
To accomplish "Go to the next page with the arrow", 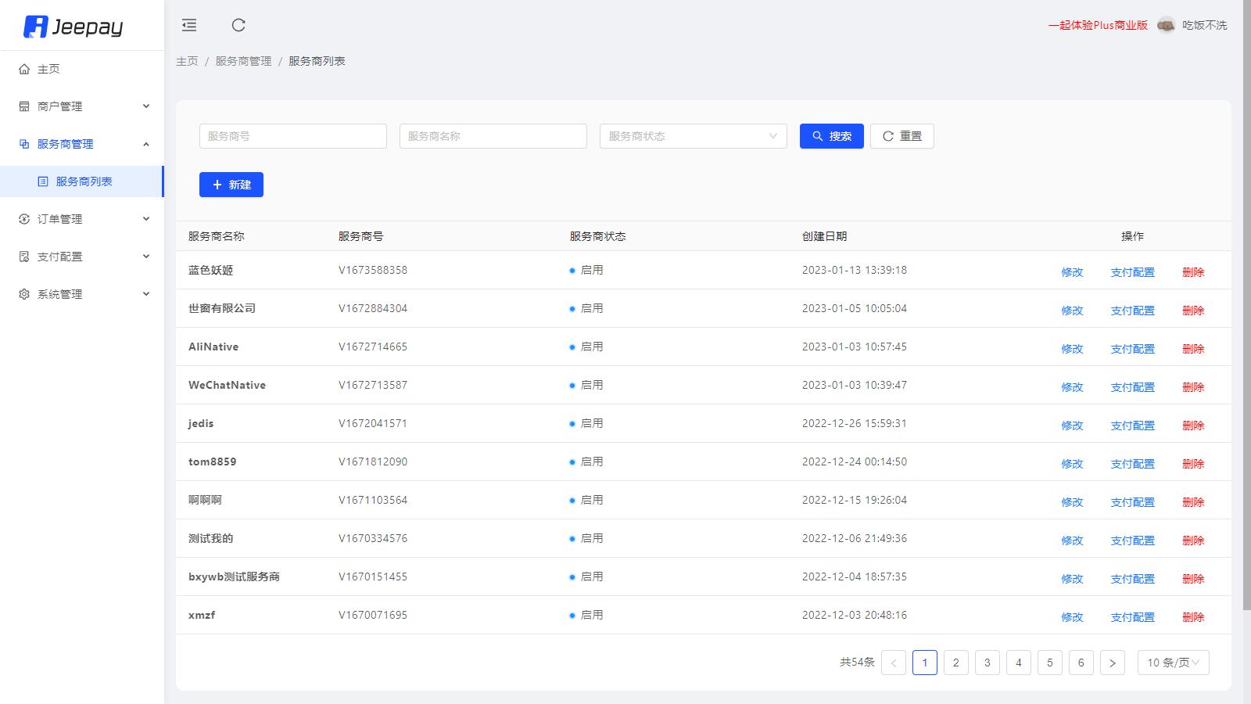I will [1112, 663].
